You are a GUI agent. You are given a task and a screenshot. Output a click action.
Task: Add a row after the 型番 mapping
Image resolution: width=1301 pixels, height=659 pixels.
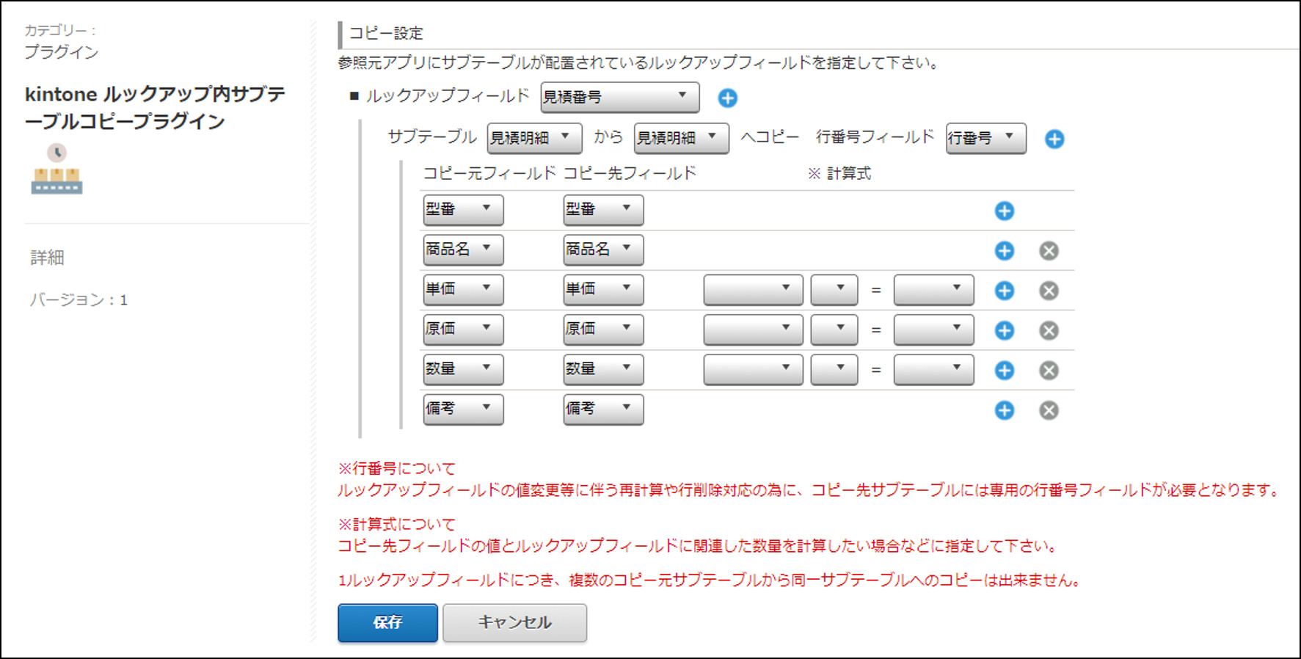pyautogui.click(x=1004, y=211)
